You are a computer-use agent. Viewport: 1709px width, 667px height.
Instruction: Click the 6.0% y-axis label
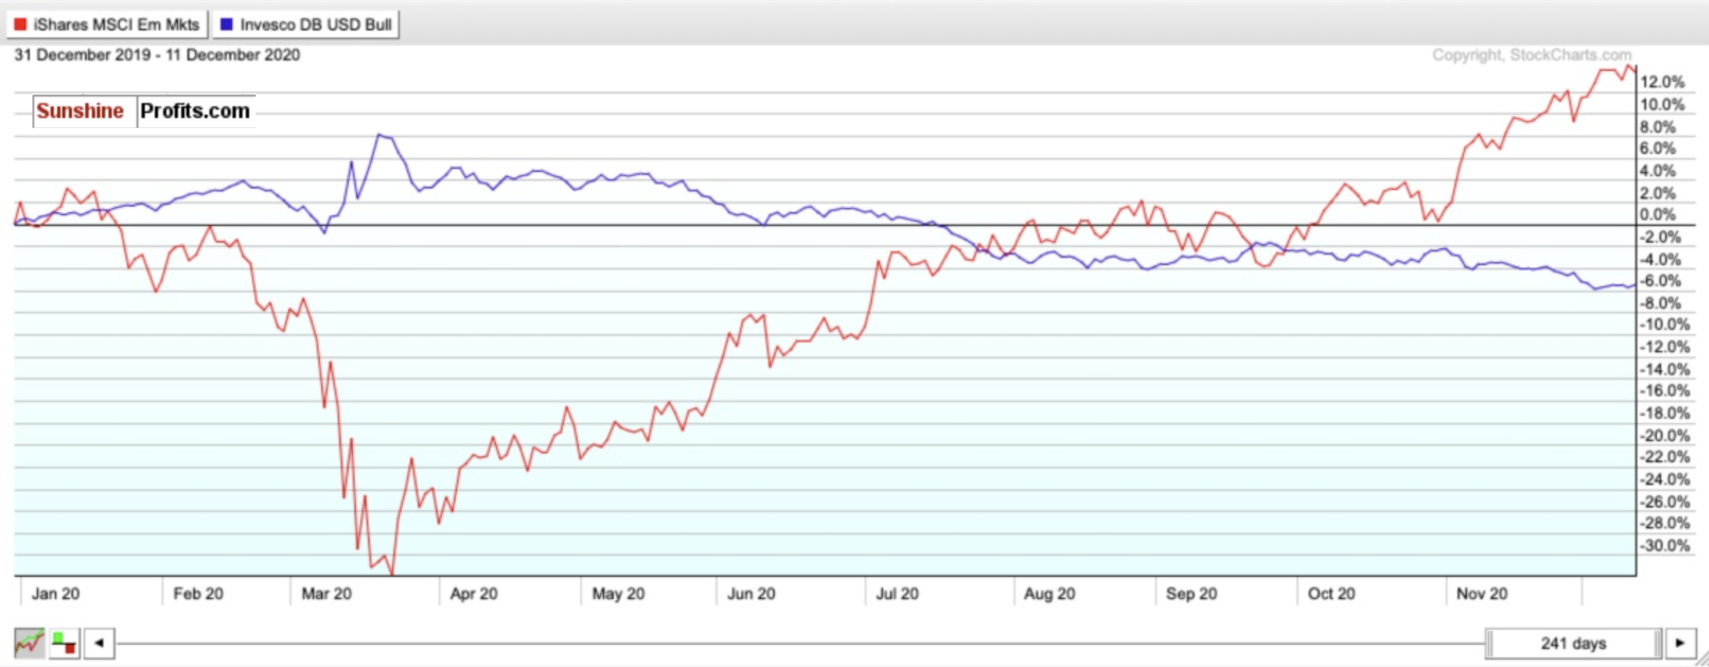[1658, 148]
